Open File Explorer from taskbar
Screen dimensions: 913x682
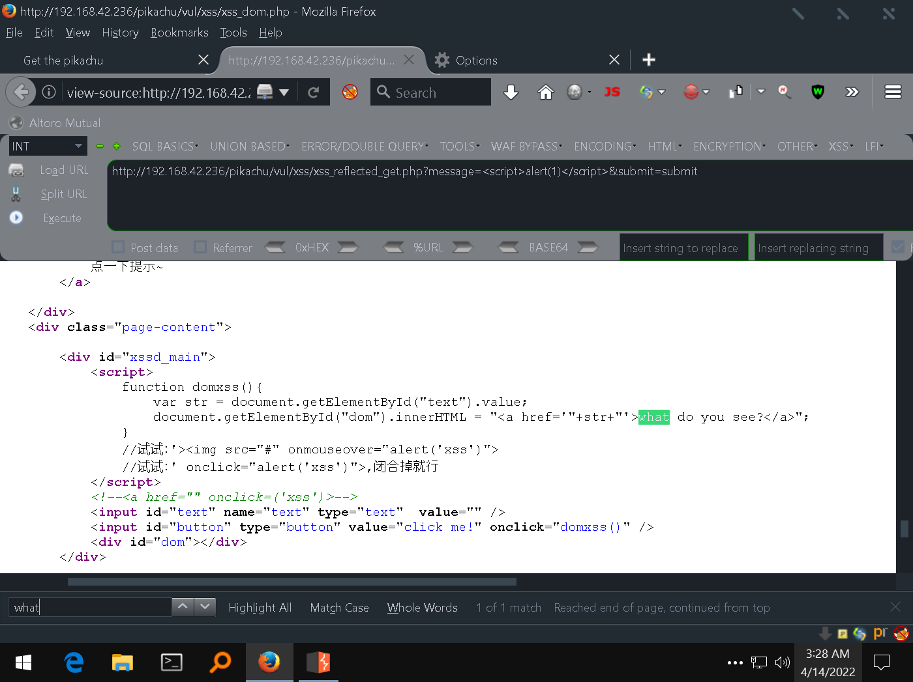(x=122, y=662)
